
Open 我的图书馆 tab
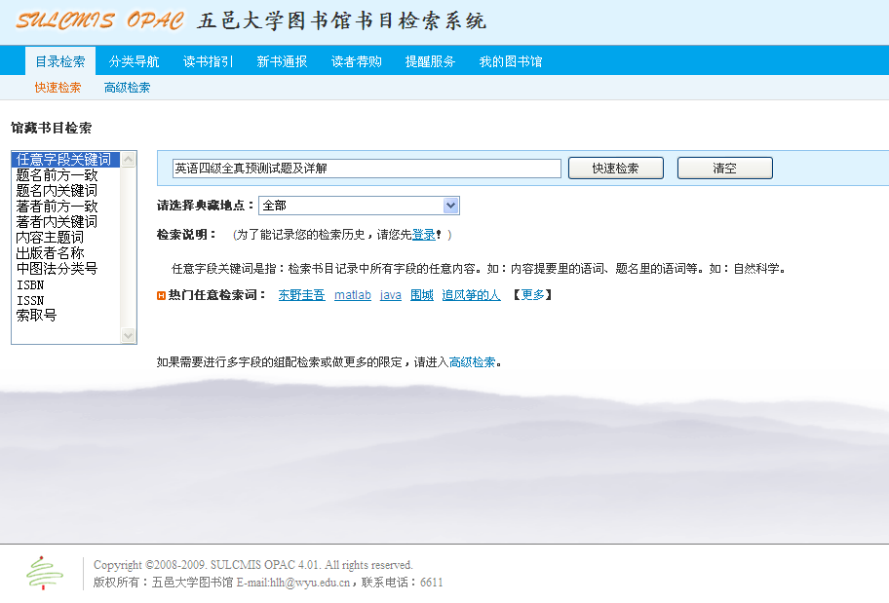click(511, 61)
